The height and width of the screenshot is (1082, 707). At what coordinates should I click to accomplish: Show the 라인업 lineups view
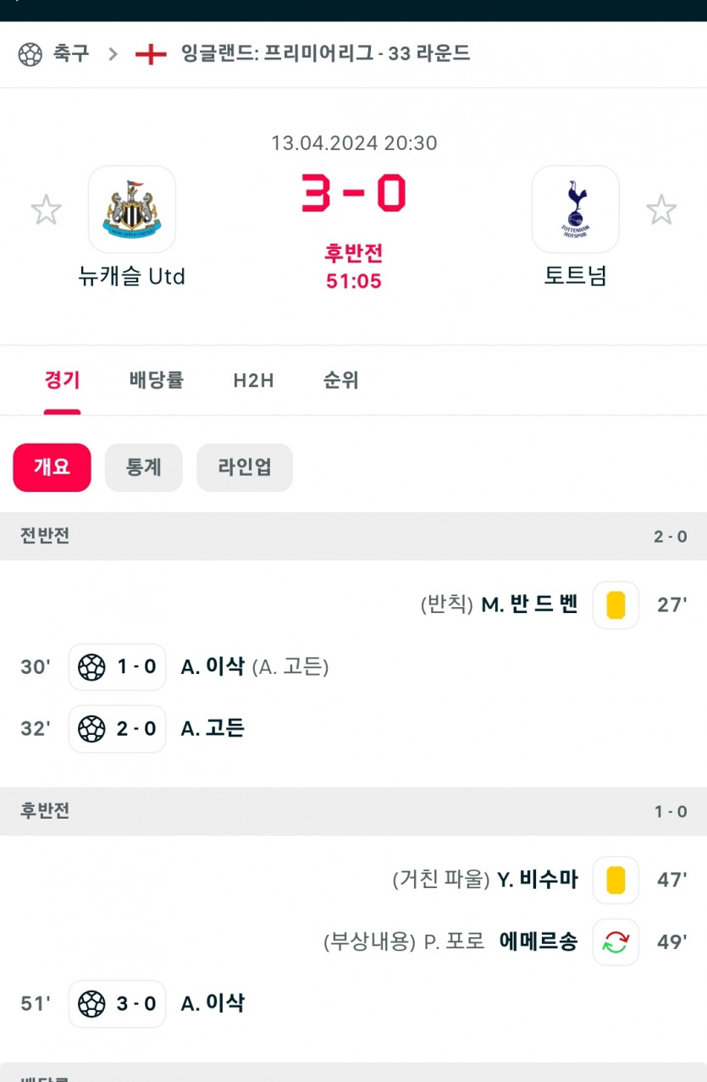[x=245, y=467]
